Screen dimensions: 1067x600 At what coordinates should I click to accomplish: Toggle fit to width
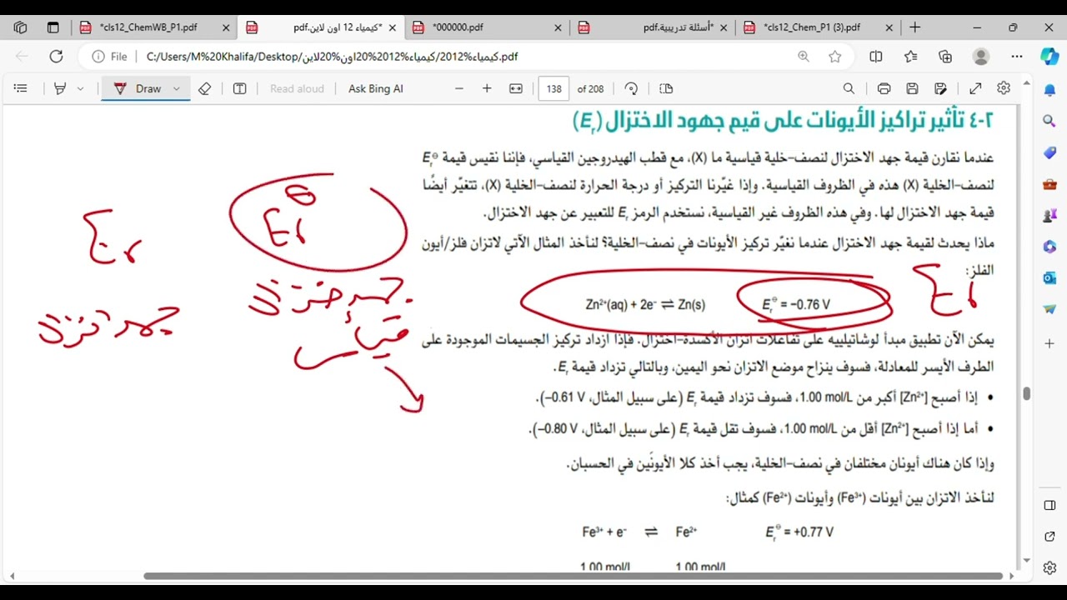tap(516, 88)
